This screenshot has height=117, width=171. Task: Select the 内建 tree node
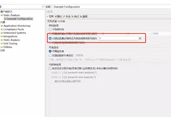[x=3, y=22]
